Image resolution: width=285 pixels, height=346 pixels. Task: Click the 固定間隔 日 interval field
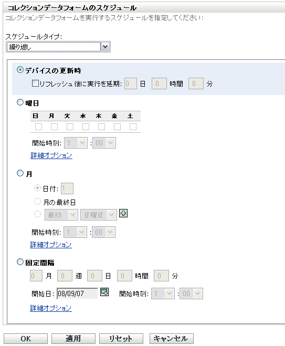tap(94, 276)
